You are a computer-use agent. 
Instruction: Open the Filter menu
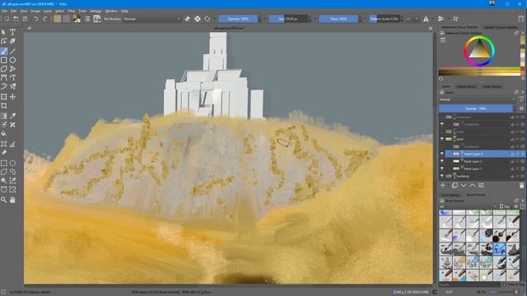click(72, 11)
